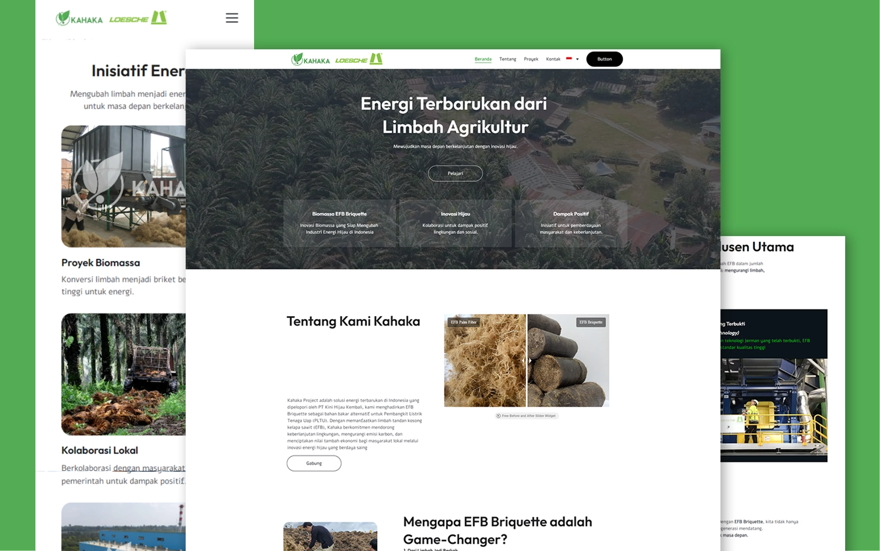
Task: Click the Pelajari button in the hero
Action: pos(455,173)
